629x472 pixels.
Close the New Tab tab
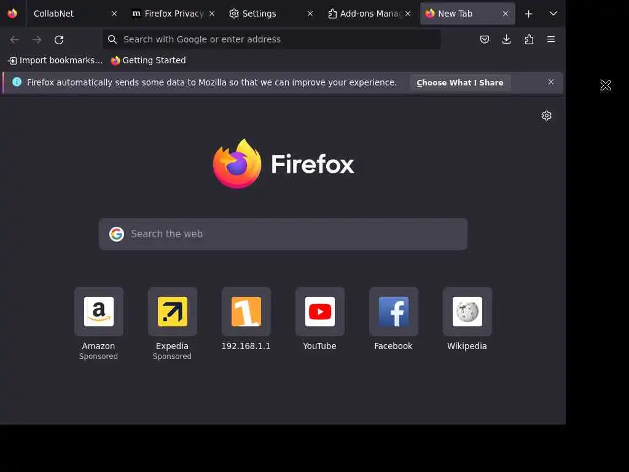point(506,14)
